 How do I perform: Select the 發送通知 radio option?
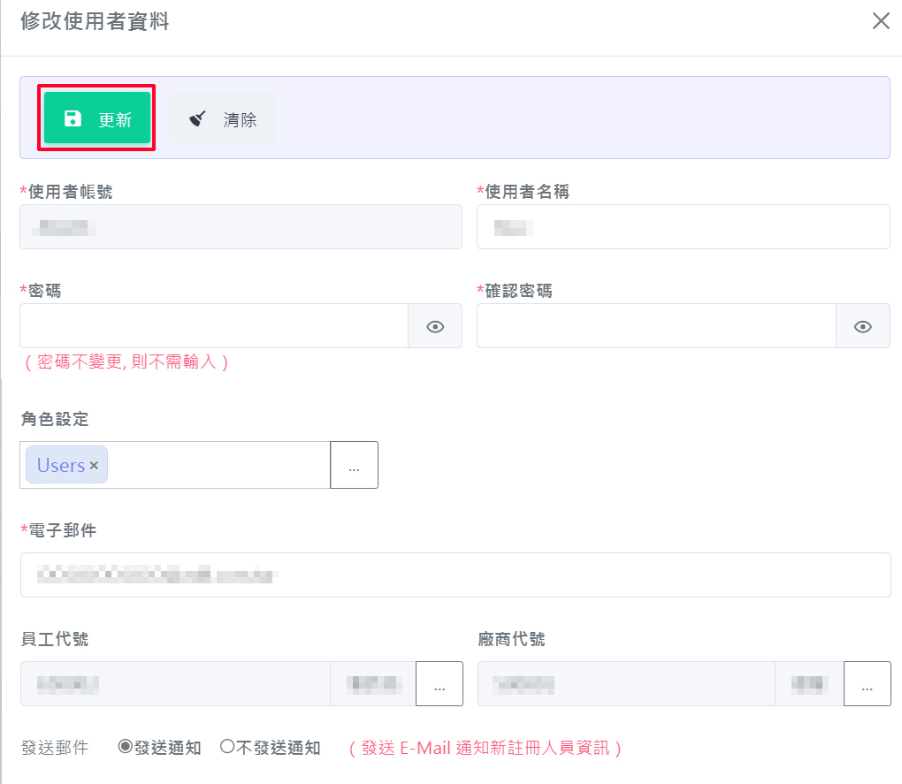click(126, 747)
